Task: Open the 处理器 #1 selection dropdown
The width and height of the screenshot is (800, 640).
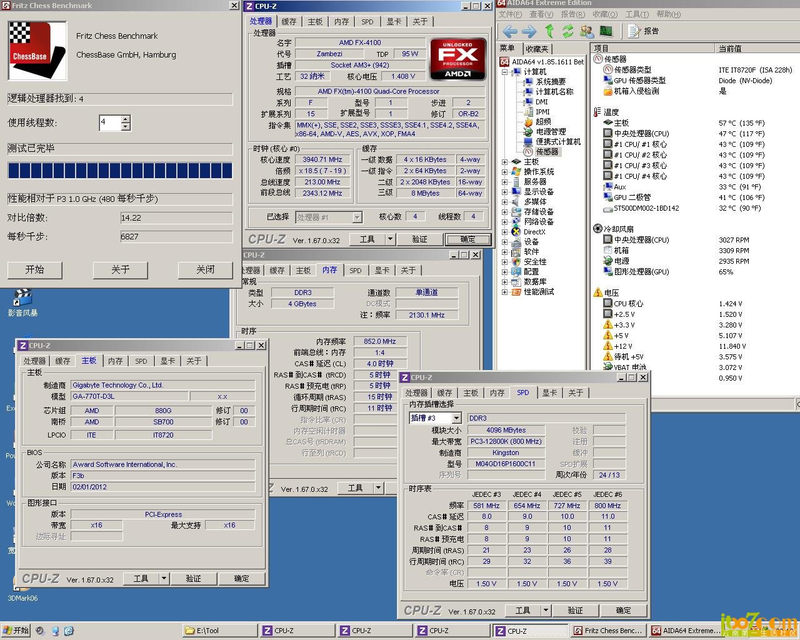Action: pyautogui.click(x=357, y=217)
